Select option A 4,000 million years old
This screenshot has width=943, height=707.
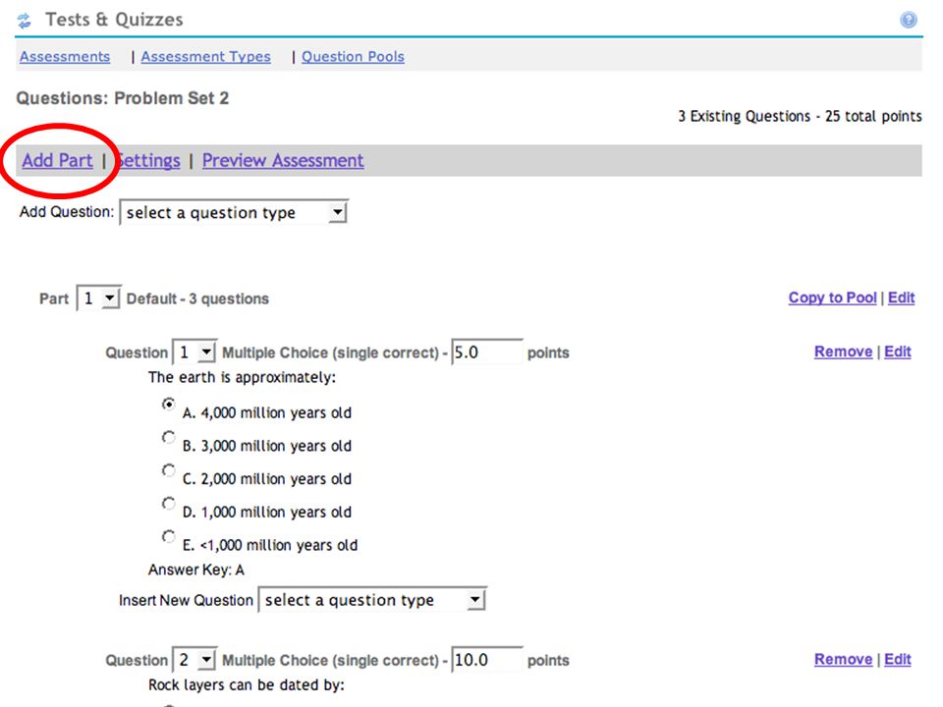pyautogui.click(x=168, y=404)
